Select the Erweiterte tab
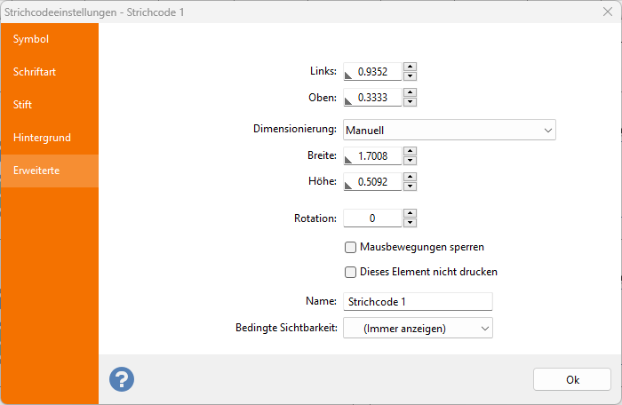The width and height of the screenshot is (622, 405). pyautogui.click(x=50, y=171)
